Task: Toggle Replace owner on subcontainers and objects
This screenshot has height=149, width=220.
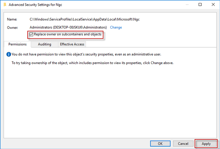Action: 31,34
